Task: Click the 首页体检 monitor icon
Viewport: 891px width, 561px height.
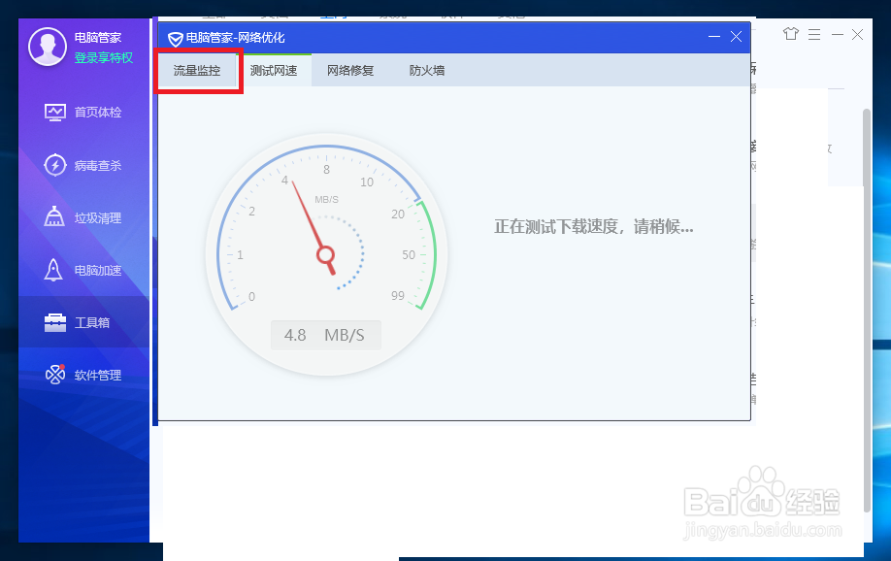Action: (x=55, y=112)
